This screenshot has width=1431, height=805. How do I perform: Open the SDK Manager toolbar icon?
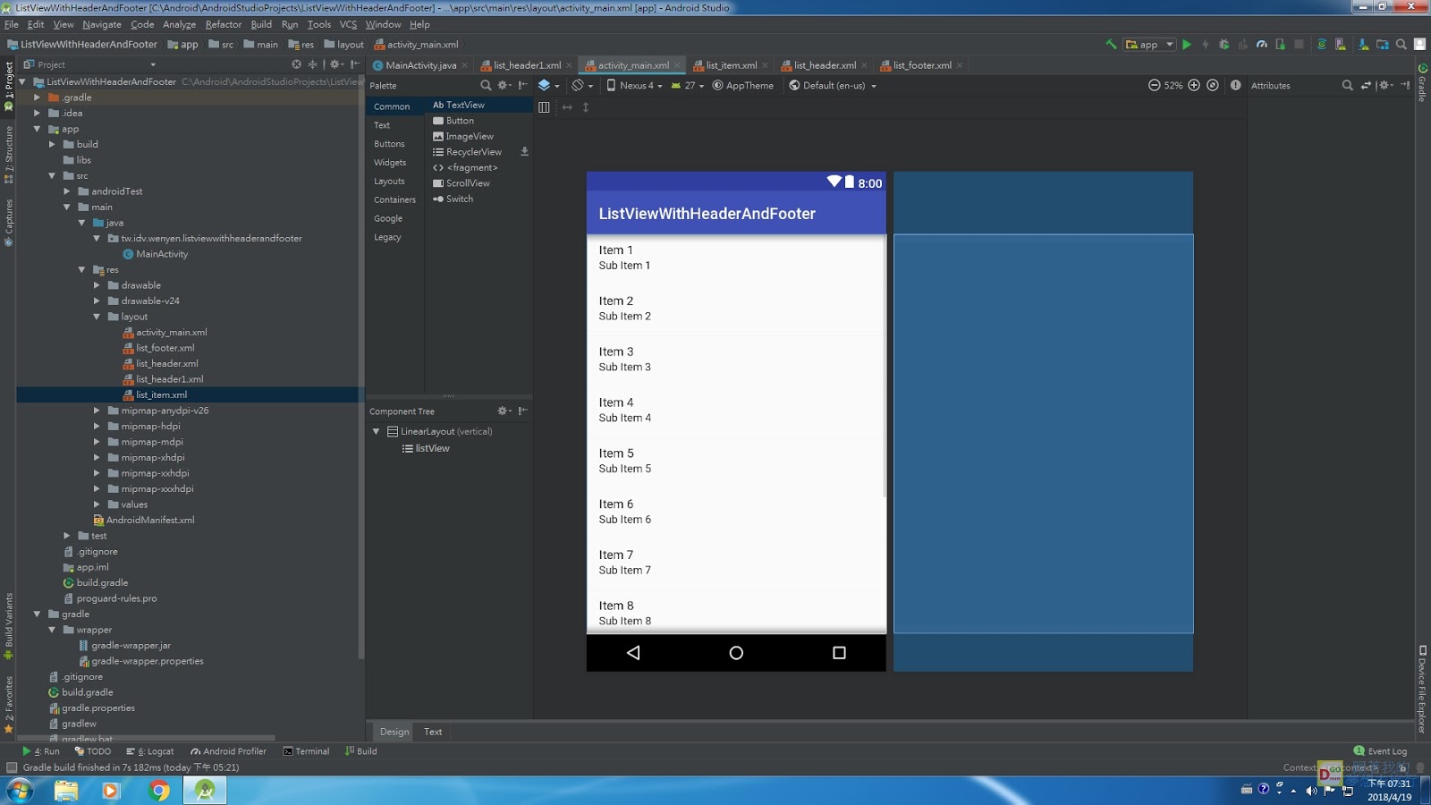click(1363, 44)
